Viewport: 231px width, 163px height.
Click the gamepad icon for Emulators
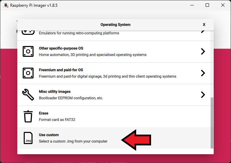pos(28,32)
